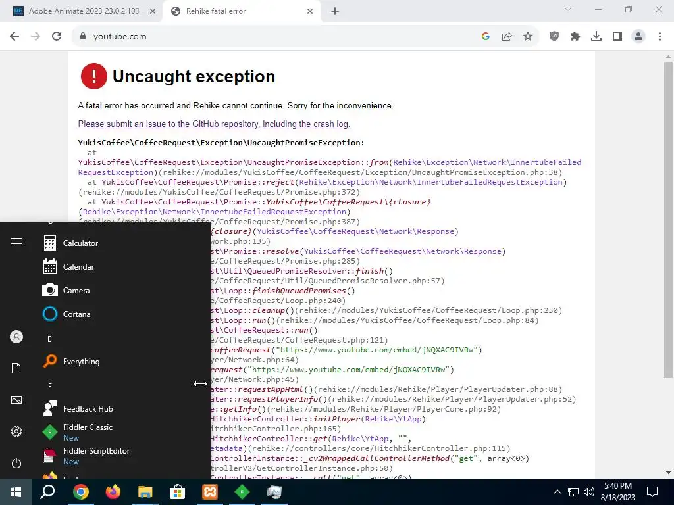Open the system monitor taskbar icon
The height and width of the screenshot is (505, 674).
coord(274,492)
